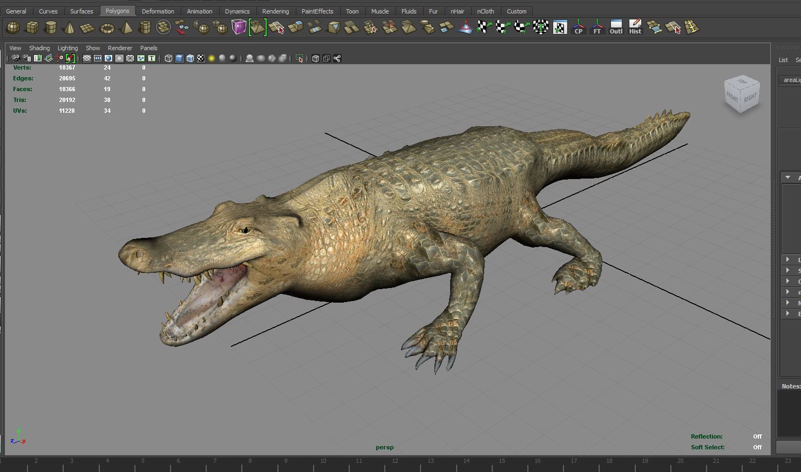The image size is (801, 472).
Task: Jump to frame 10 on the timeline
Action: coord(323,461)
